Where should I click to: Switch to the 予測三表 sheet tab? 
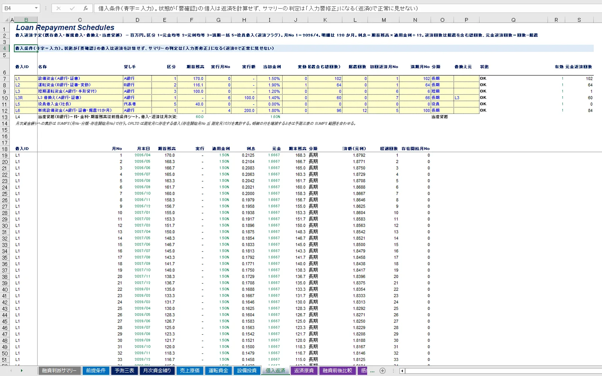[x=125, y=371]
